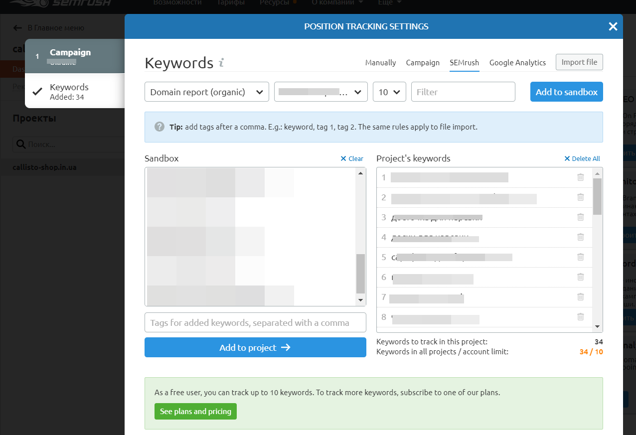Click the Filter input field
The height and width of the screenshot is (435, 636).
[x=463, y=92]
